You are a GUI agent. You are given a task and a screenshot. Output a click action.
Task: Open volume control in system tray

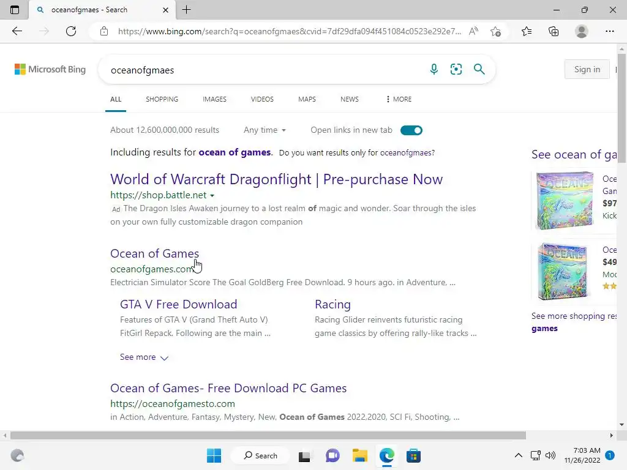coord(550,455)
